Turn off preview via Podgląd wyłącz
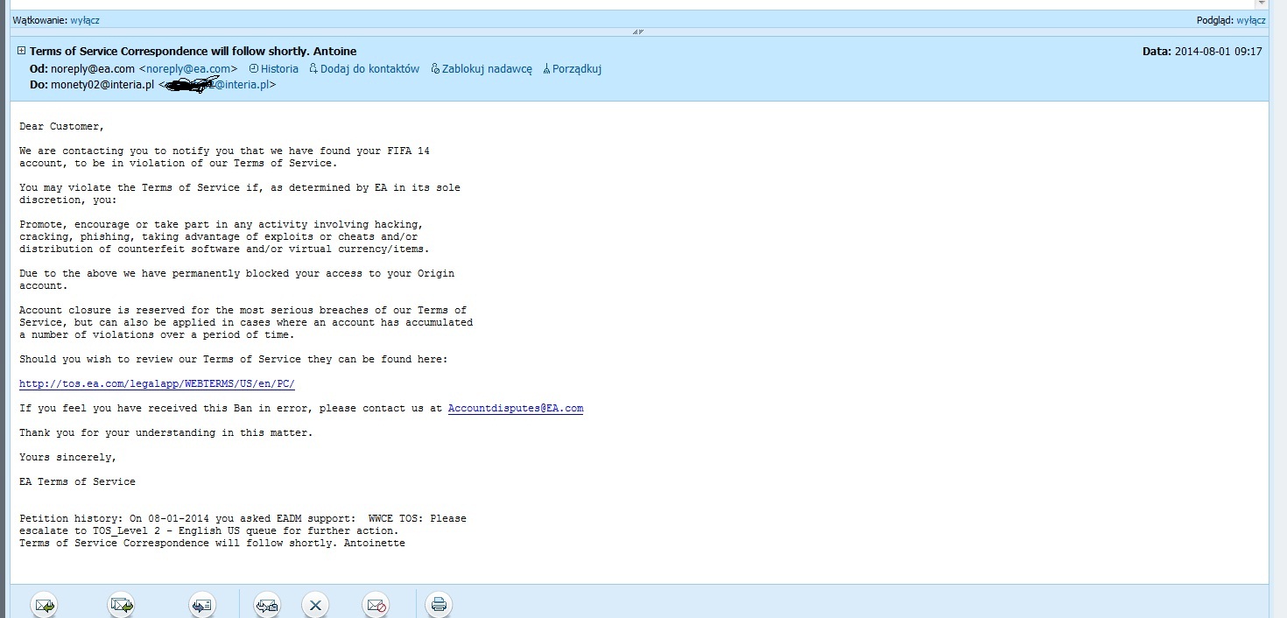The height and width of the screenshot is (618, 1287). (x=1251, y=20)
